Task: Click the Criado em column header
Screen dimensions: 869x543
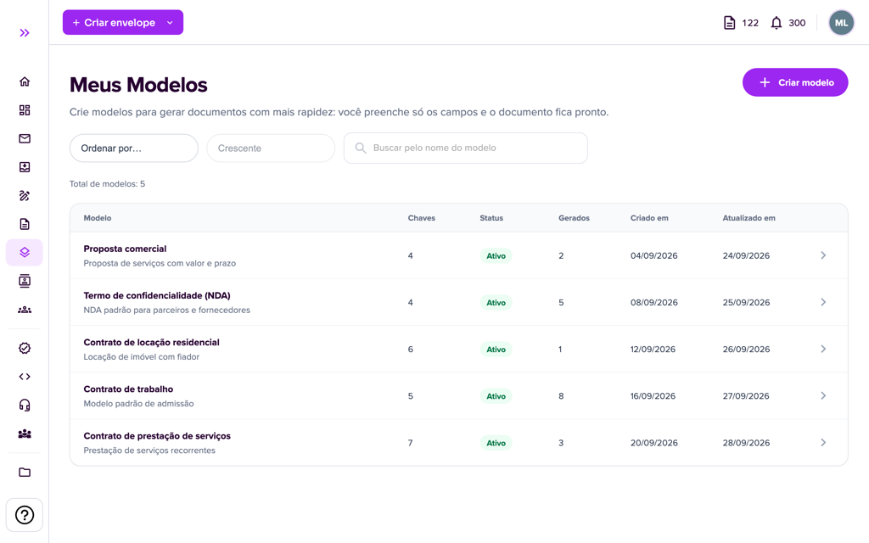Action: [x=649, y=218]
